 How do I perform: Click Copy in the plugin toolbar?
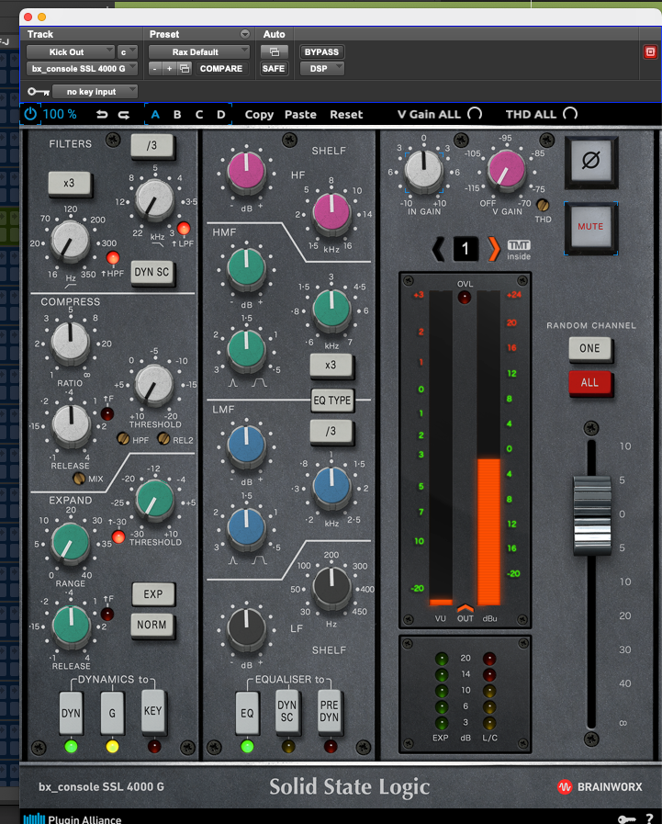tap(259, 115)
